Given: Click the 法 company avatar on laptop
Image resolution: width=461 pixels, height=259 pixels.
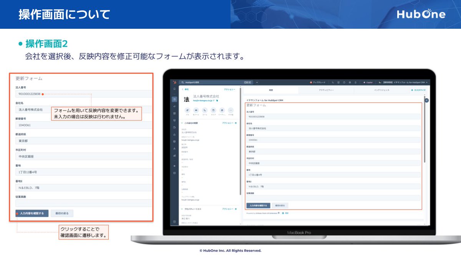Looking at the screenshot, I should 186,99.
